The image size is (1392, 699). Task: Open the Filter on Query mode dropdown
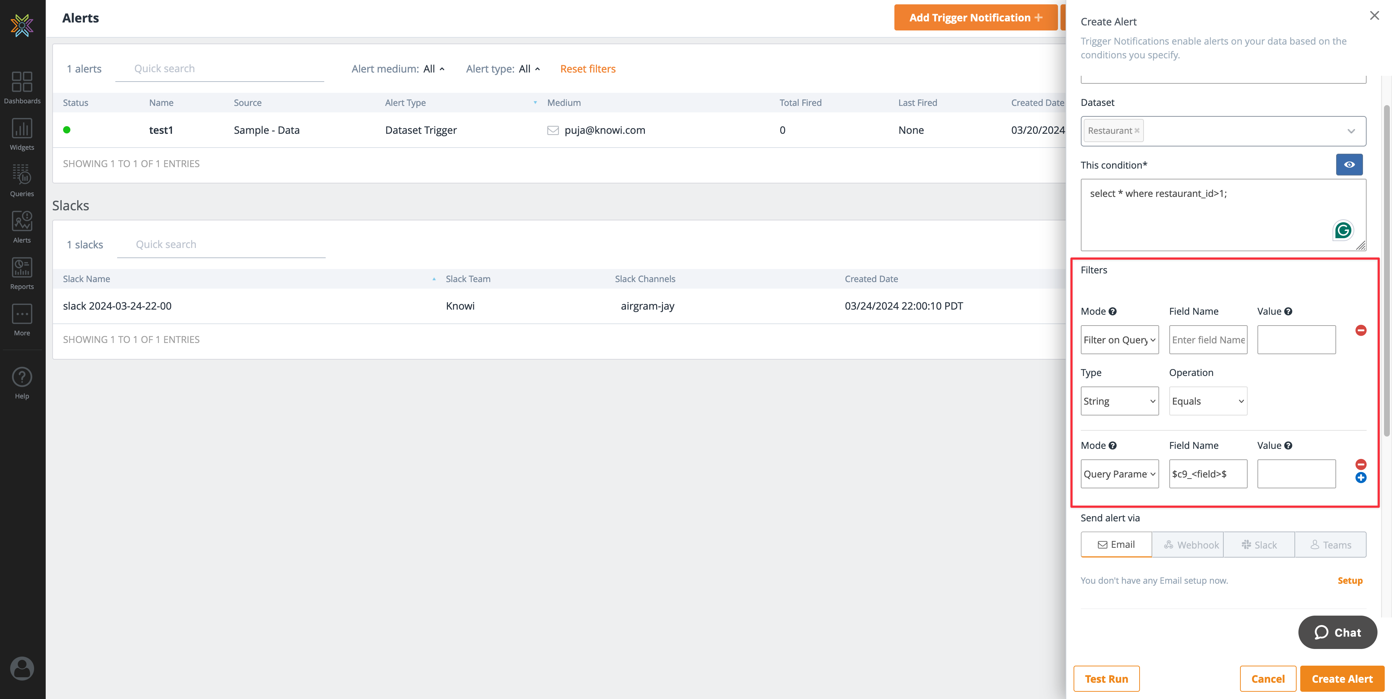click(x=1120, y=340)
